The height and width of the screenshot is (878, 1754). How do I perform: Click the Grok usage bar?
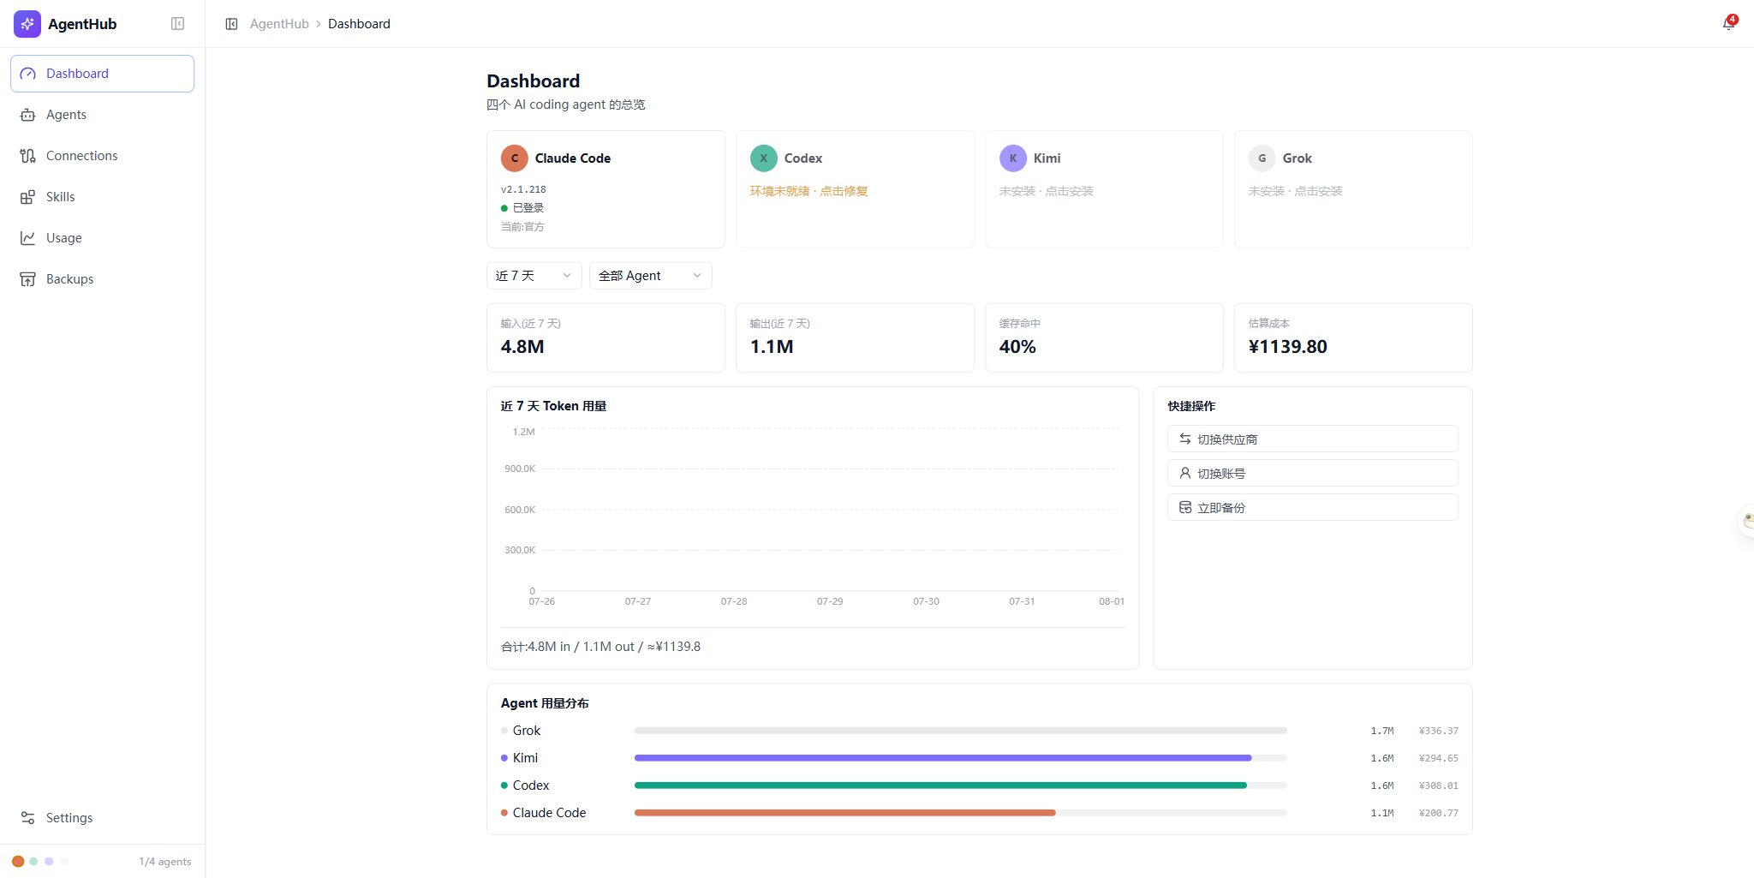tap(960, 731)
